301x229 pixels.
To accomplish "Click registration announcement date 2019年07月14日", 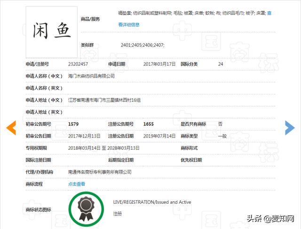I will point(159,136).
